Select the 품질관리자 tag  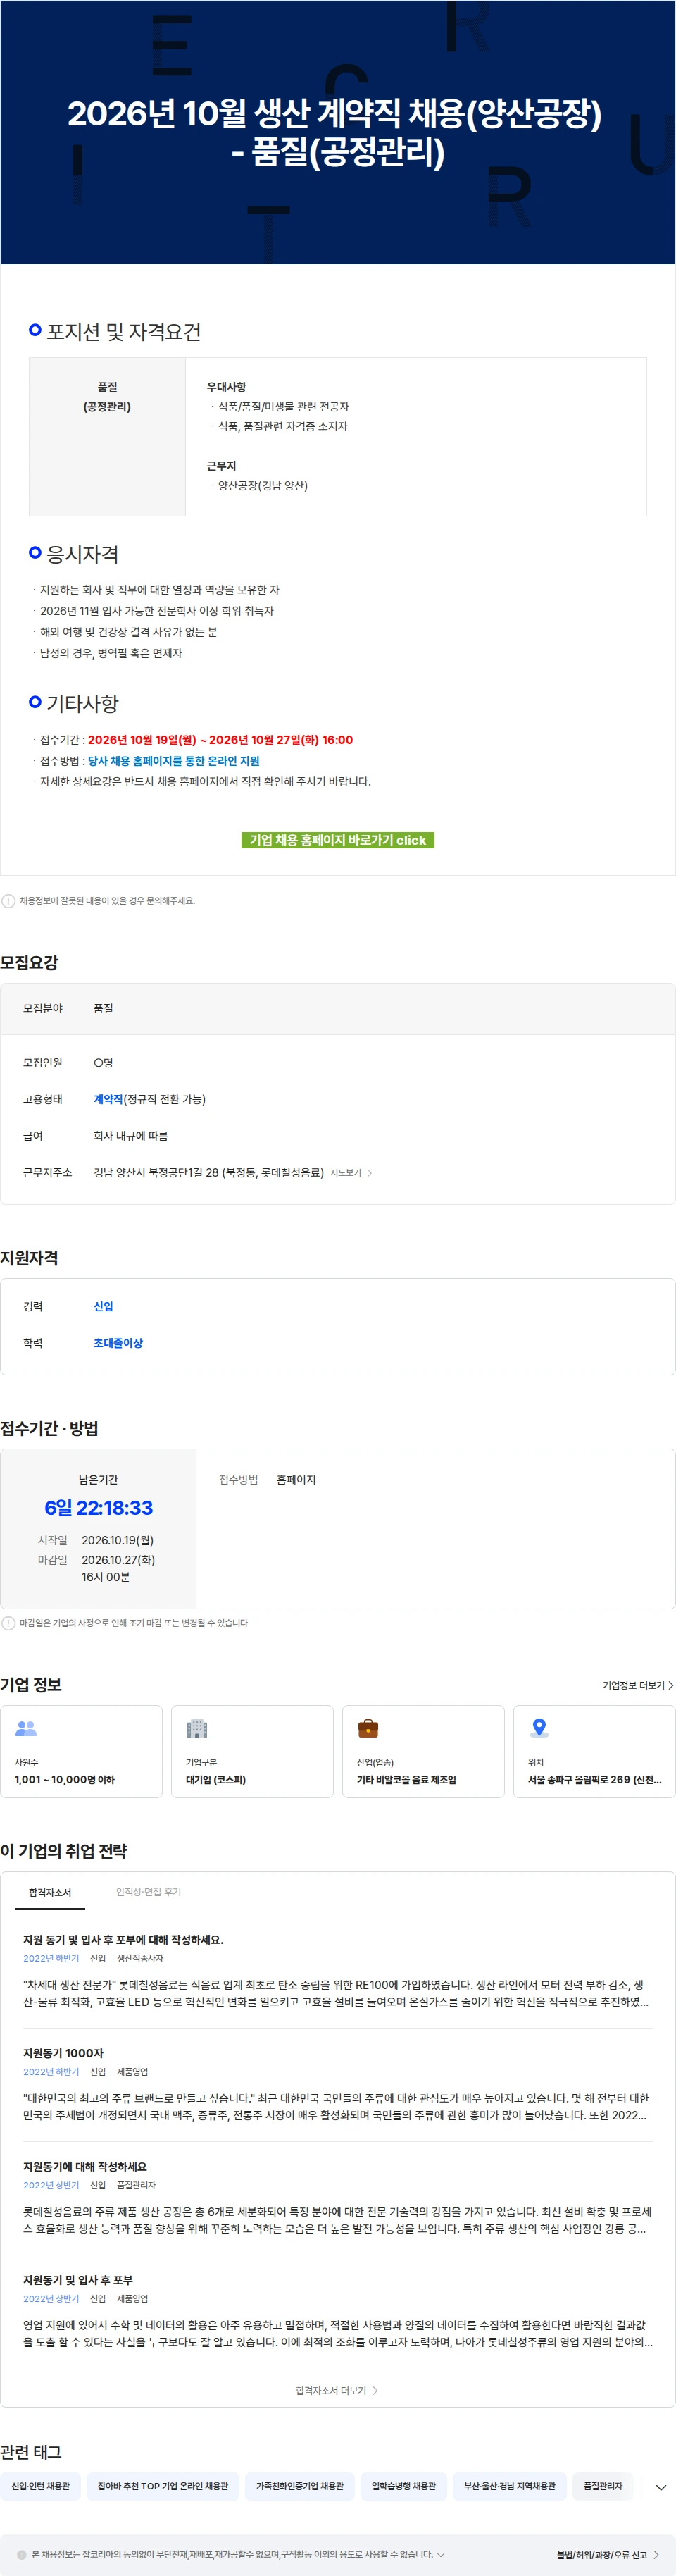pos(603,2485)
